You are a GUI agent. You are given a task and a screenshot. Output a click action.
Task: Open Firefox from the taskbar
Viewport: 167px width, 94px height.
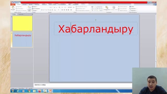[40, 91]
